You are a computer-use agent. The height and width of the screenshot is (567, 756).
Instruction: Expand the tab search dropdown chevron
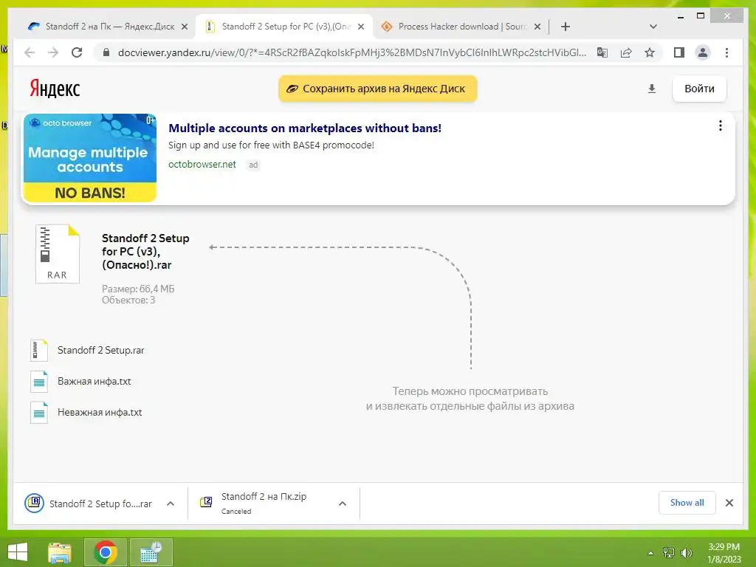point(653,27)
